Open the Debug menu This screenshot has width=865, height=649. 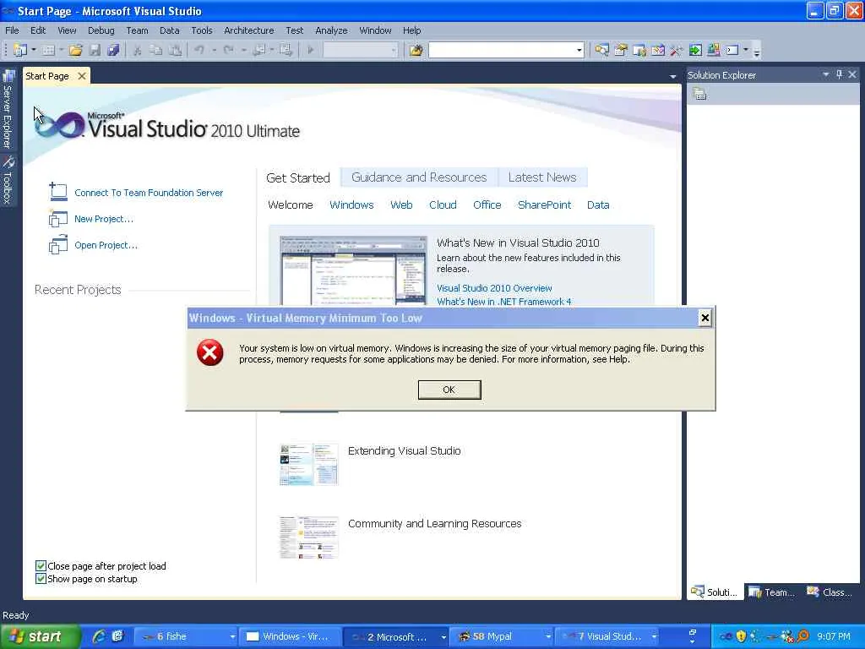point(101,30)
